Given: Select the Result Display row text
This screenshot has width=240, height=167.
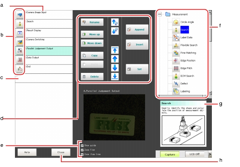Looking at the screenshot, I should [33, 30].
